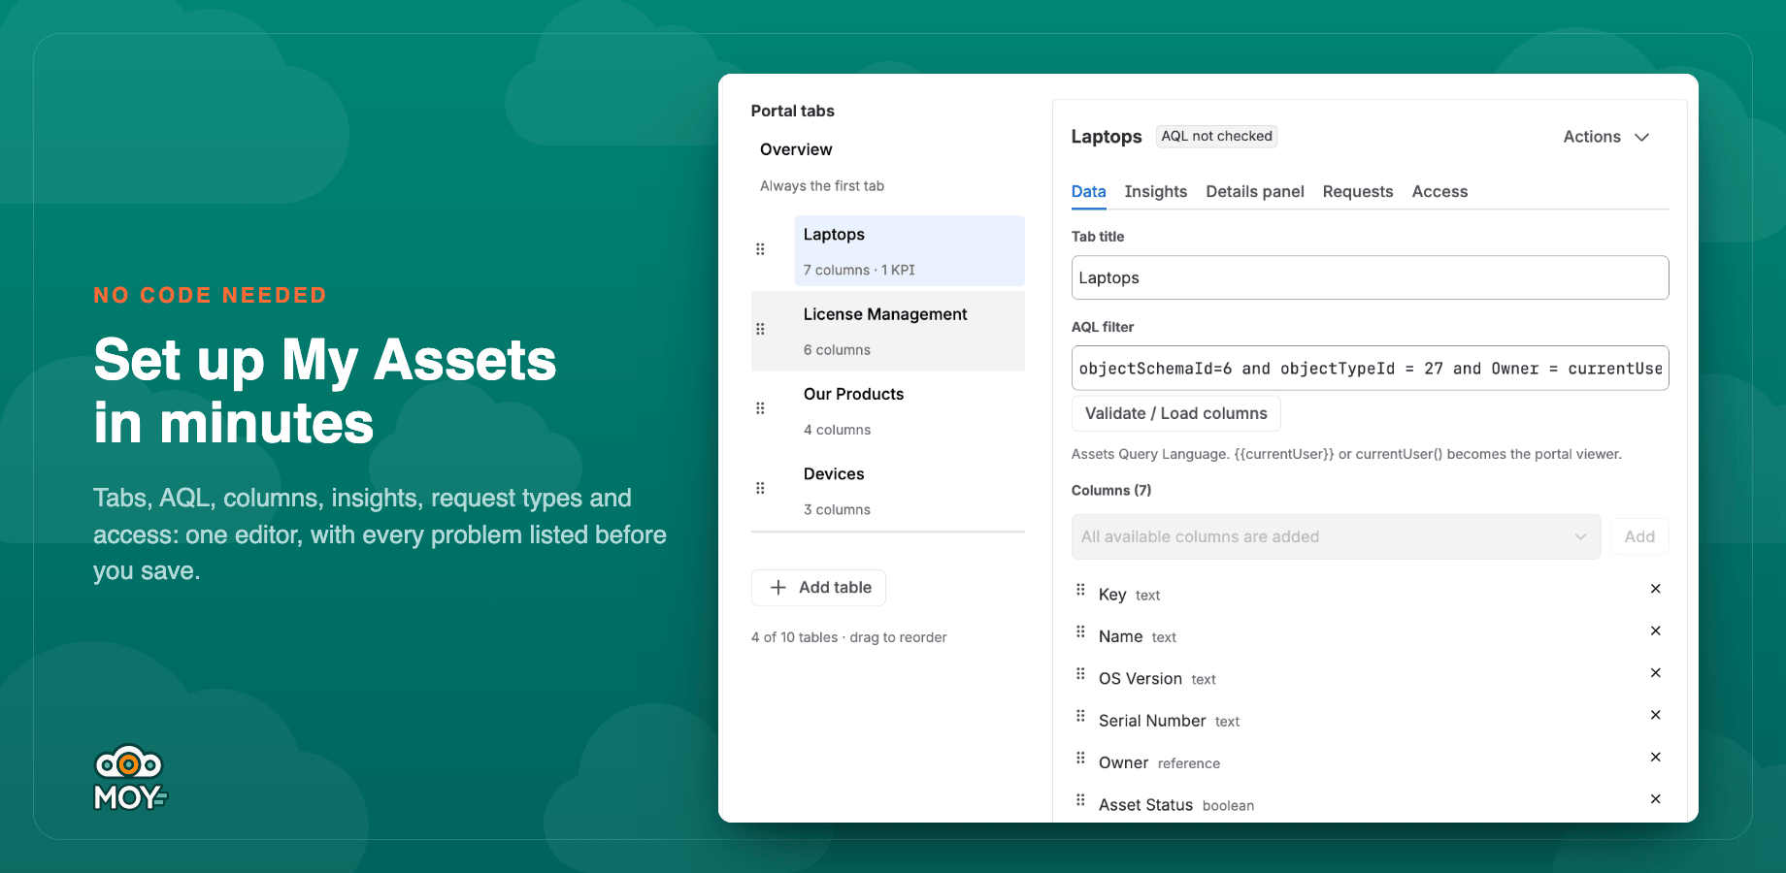Click the MOY logo

tap(130, 778)
